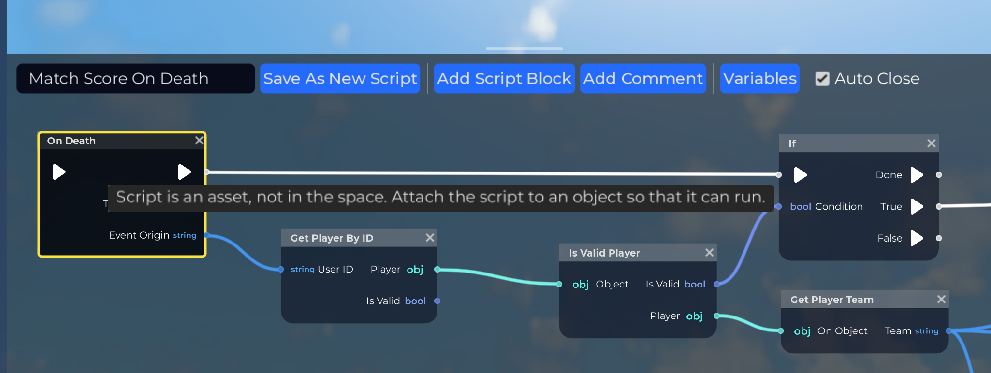Click Add Script Block button
Viewport: 991px width, 373px height.
[x=504, y=78]
